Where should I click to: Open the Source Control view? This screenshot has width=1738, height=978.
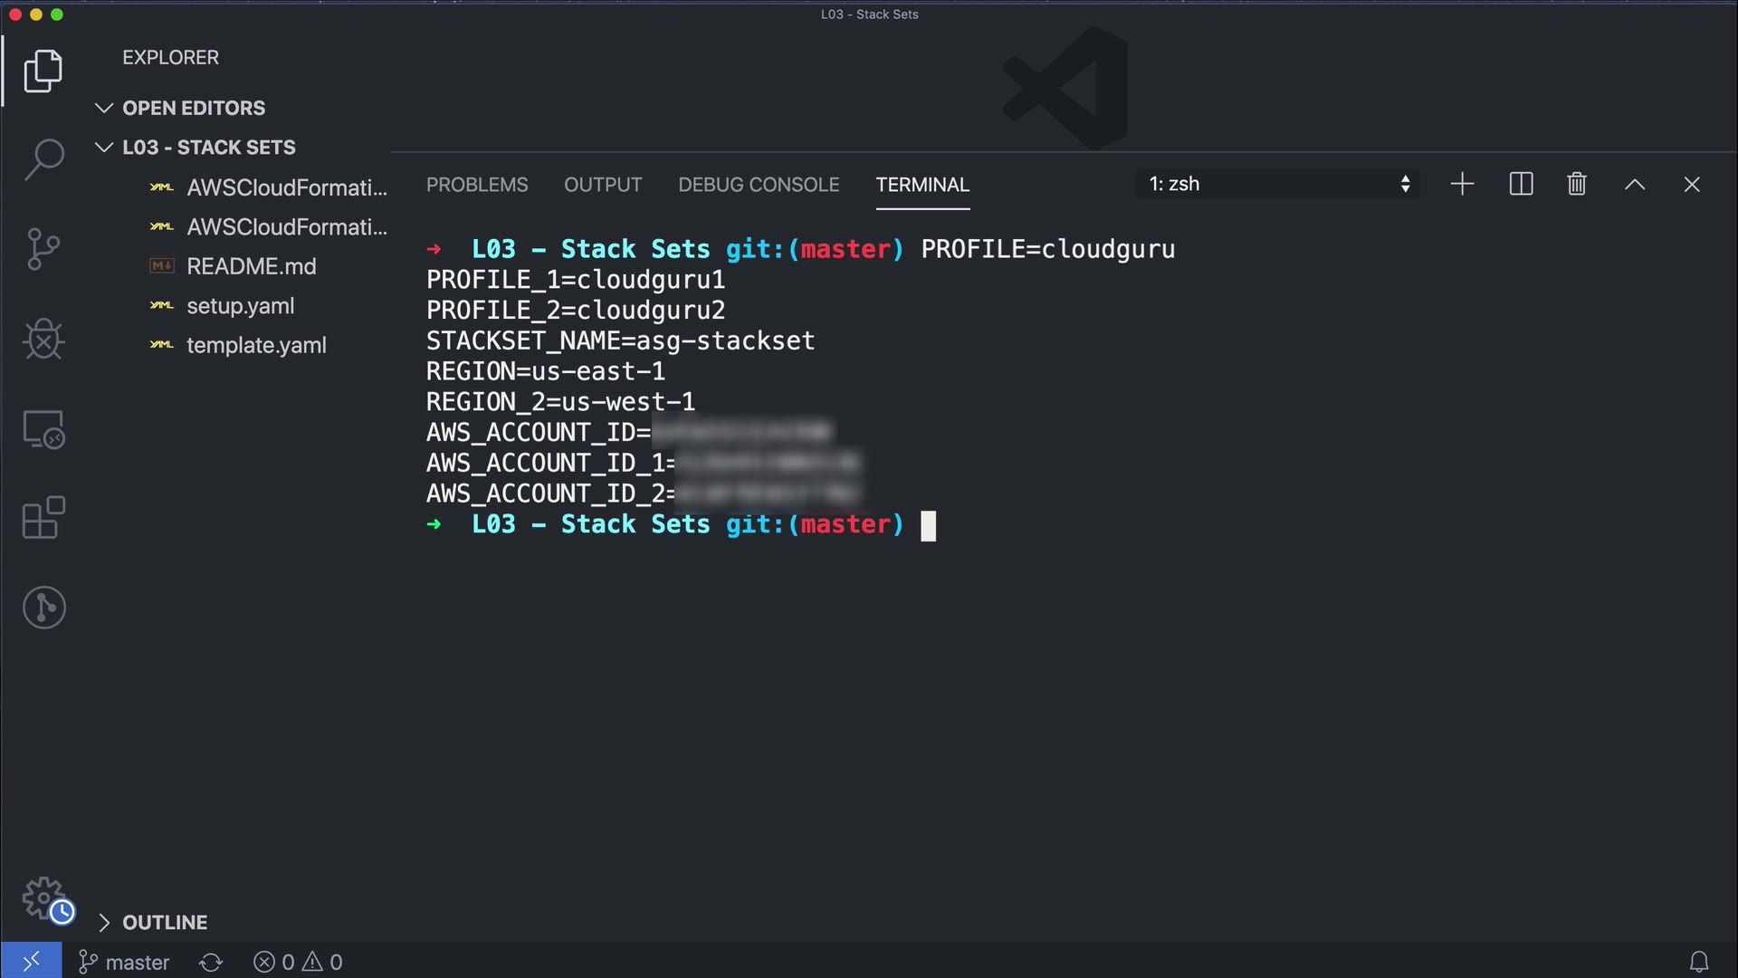tap(43, 249)
